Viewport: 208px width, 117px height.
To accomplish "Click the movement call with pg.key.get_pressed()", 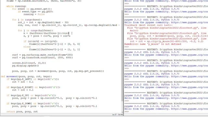I will tap(58, 71).
